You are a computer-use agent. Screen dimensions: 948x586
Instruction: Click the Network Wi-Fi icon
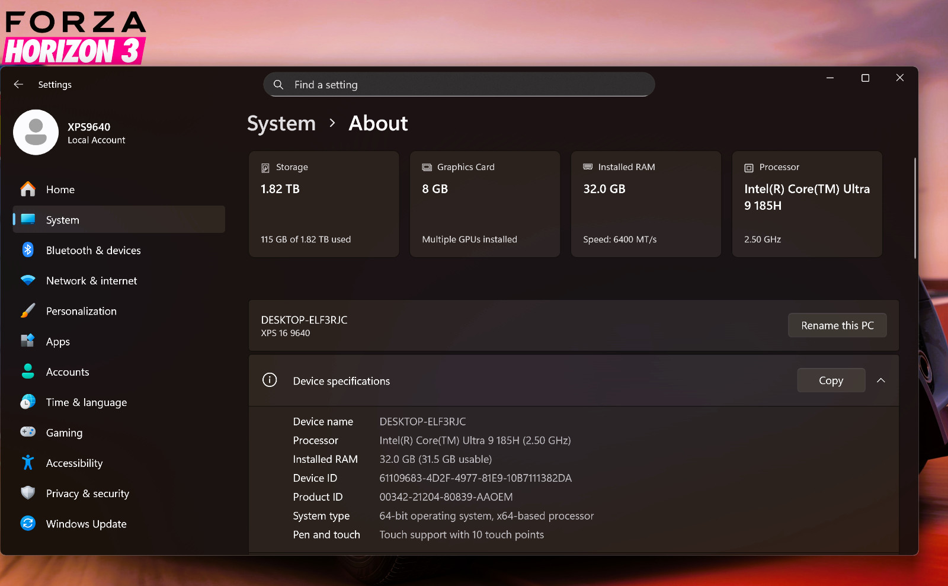pyautogui.click(x=28, y=280)
